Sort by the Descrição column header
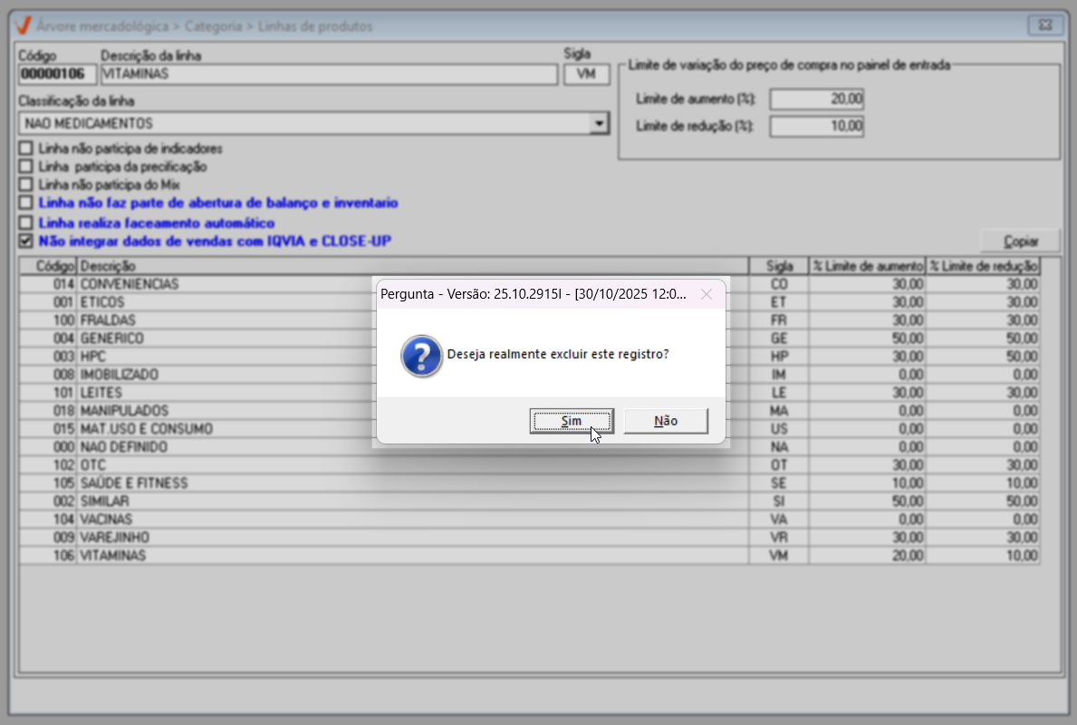Screen dimensions: 1077x725 point(412,266)
